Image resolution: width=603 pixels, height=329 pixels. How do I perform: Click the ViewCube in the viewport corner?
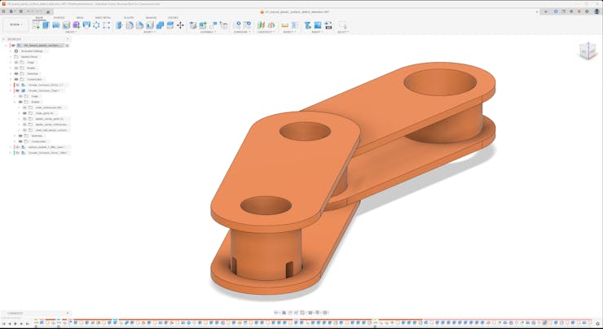tap(587, 51)
